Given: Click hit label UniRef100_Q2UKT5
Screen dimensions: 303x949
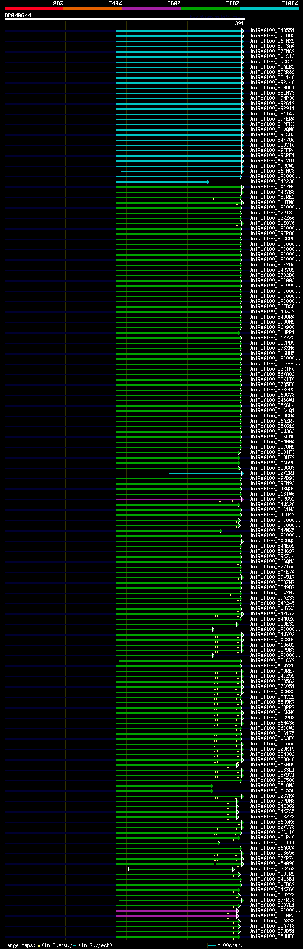Looking at the screenshot, I should pyautogui.click(x=272, y=749).
